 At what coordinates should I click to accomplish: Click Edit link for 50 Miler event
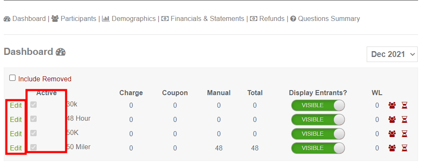(x=16, y=148)
